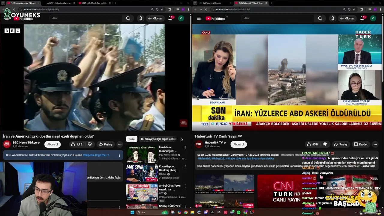384x216 pixels.
Task: Open notifications bell in left YouTube window
Action: [170, 18]
